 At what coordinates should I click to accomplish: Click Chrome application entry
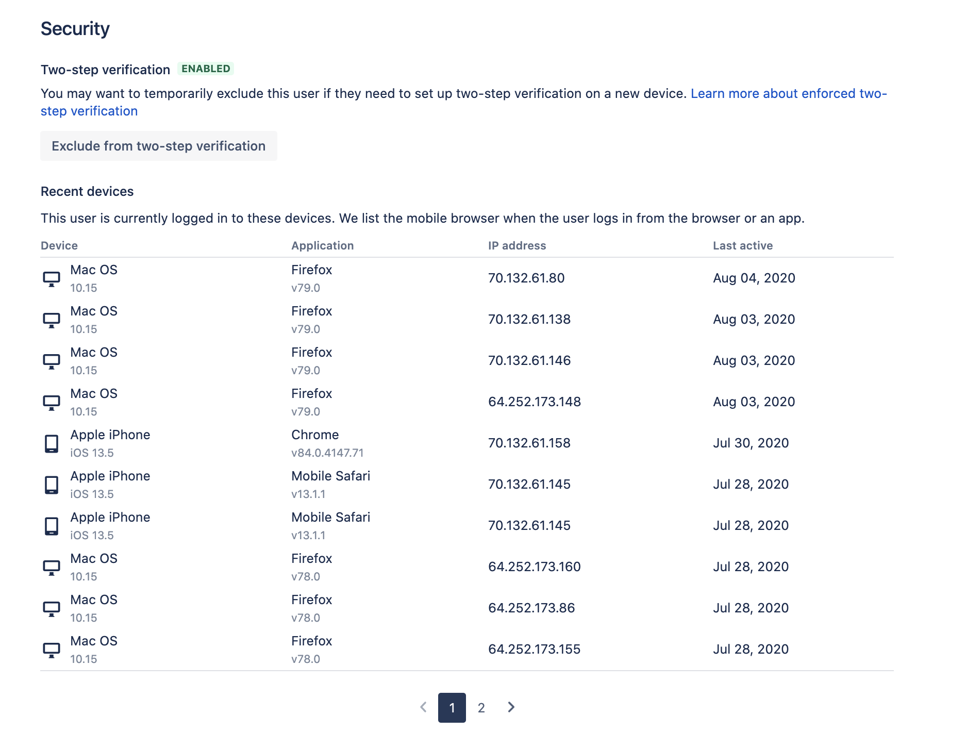pos(315,435)
